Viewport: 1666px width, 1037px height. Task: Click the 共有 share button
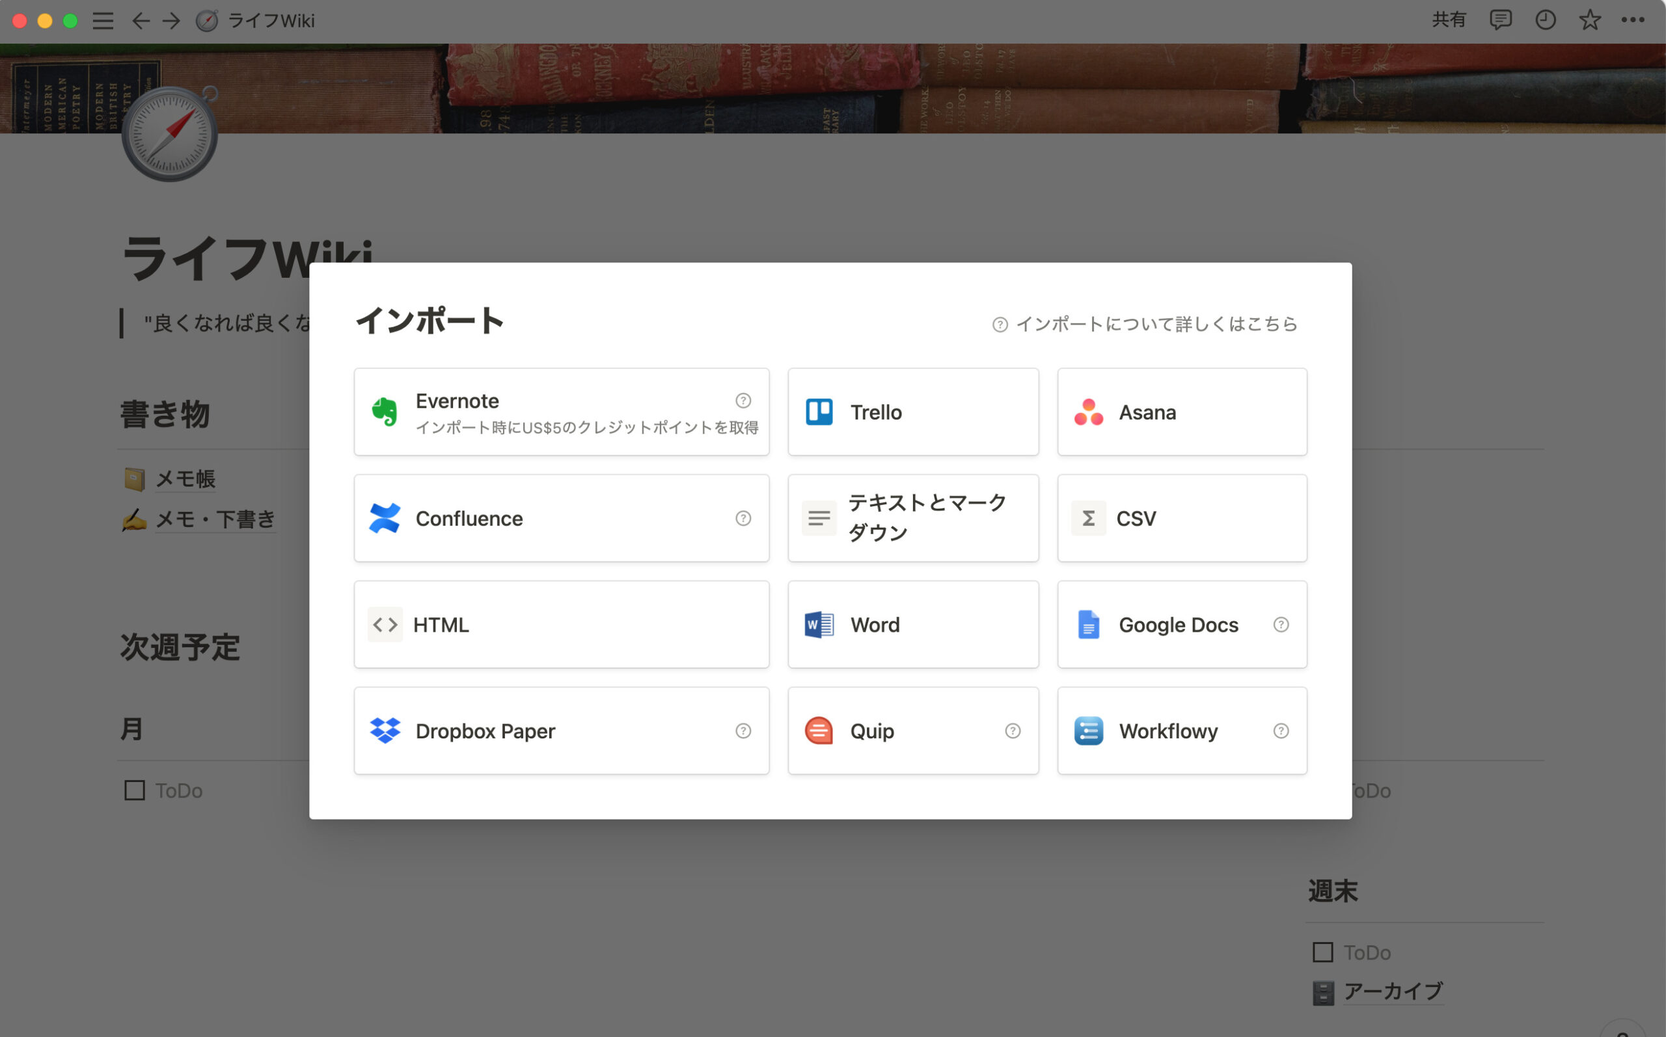click(1449, 20)
